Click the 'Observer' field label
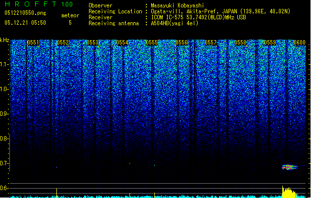 [x=100, y=5]
